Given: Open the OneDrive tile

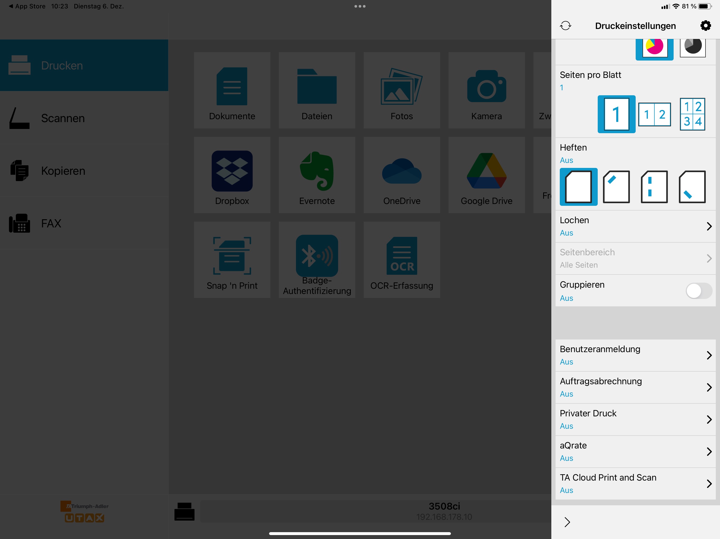Looking at the screenshot, I should [402, 175].
